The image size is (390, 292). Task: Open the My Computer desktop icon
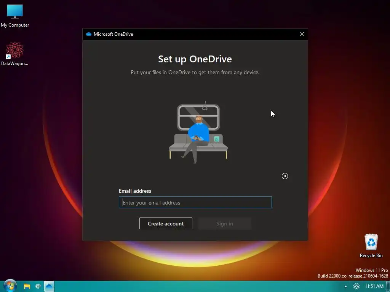click(15, 16)
